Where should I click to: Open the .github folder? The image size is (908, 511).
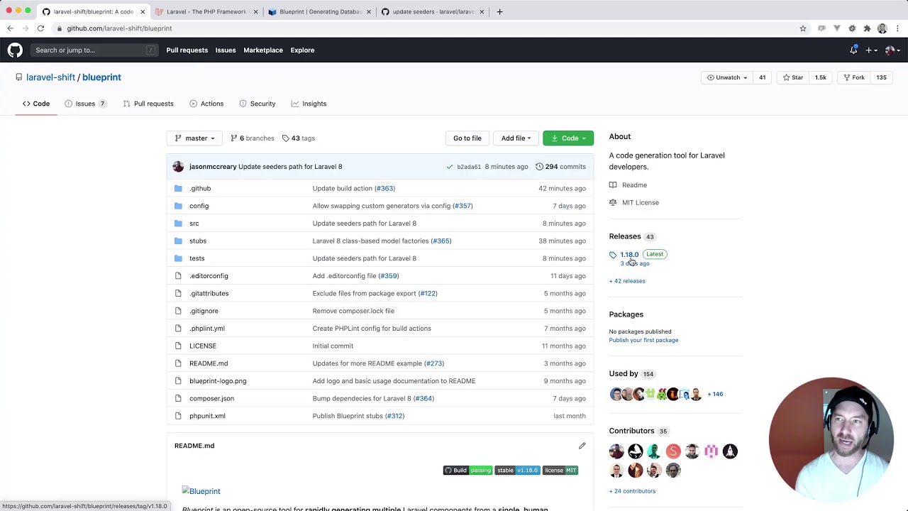pos(200,188)
